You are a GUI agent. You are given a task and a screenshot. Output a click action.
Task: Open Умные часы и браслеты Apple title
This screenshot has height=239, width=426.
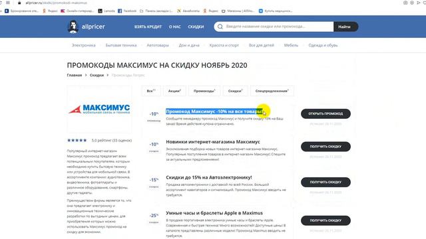click(214, 213)
